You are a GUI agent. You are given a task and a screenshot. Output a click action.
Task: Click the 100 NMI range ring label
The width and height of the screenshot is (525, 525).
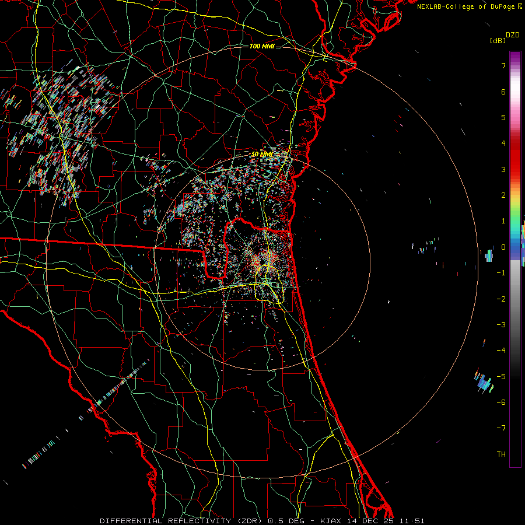point(262,46)
